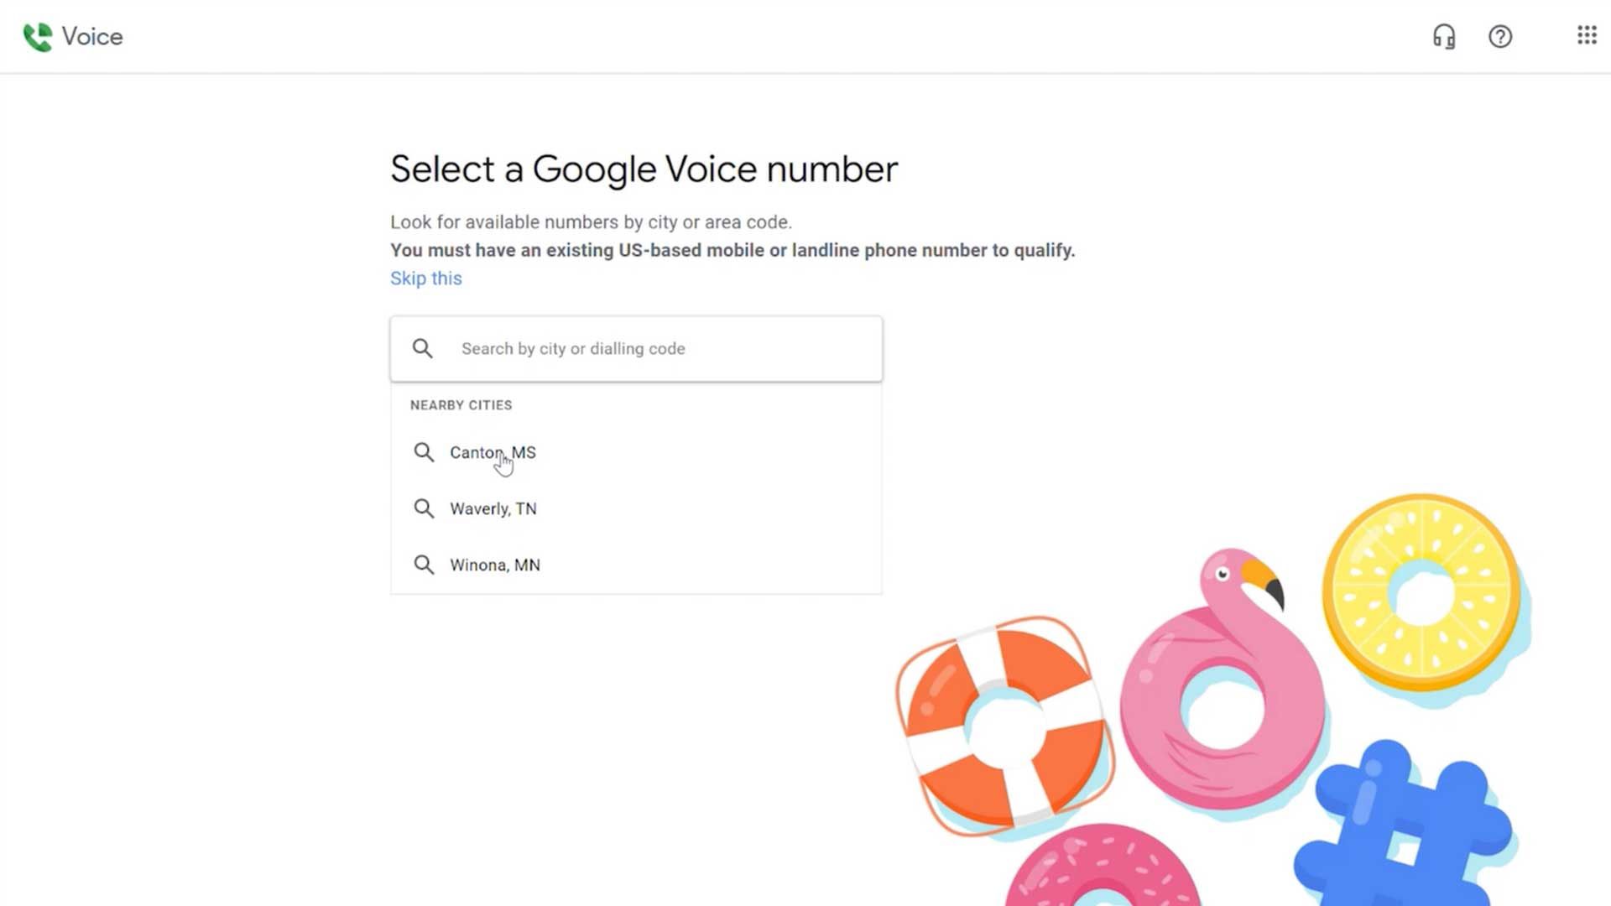
Task: Click the Nearby Cities section label
Action: click(461, 405)
